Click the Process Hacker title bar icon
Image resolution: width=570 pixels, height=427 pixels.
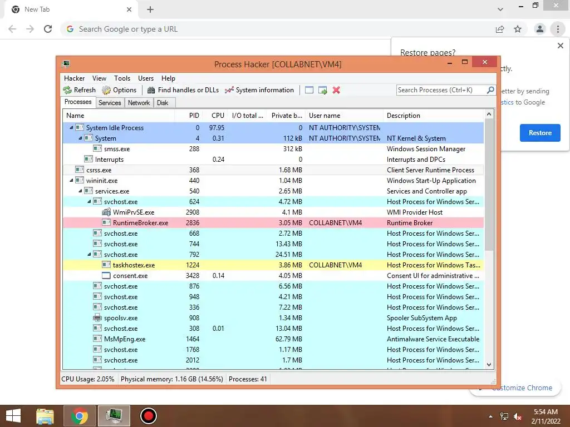(x=66, y=64)
